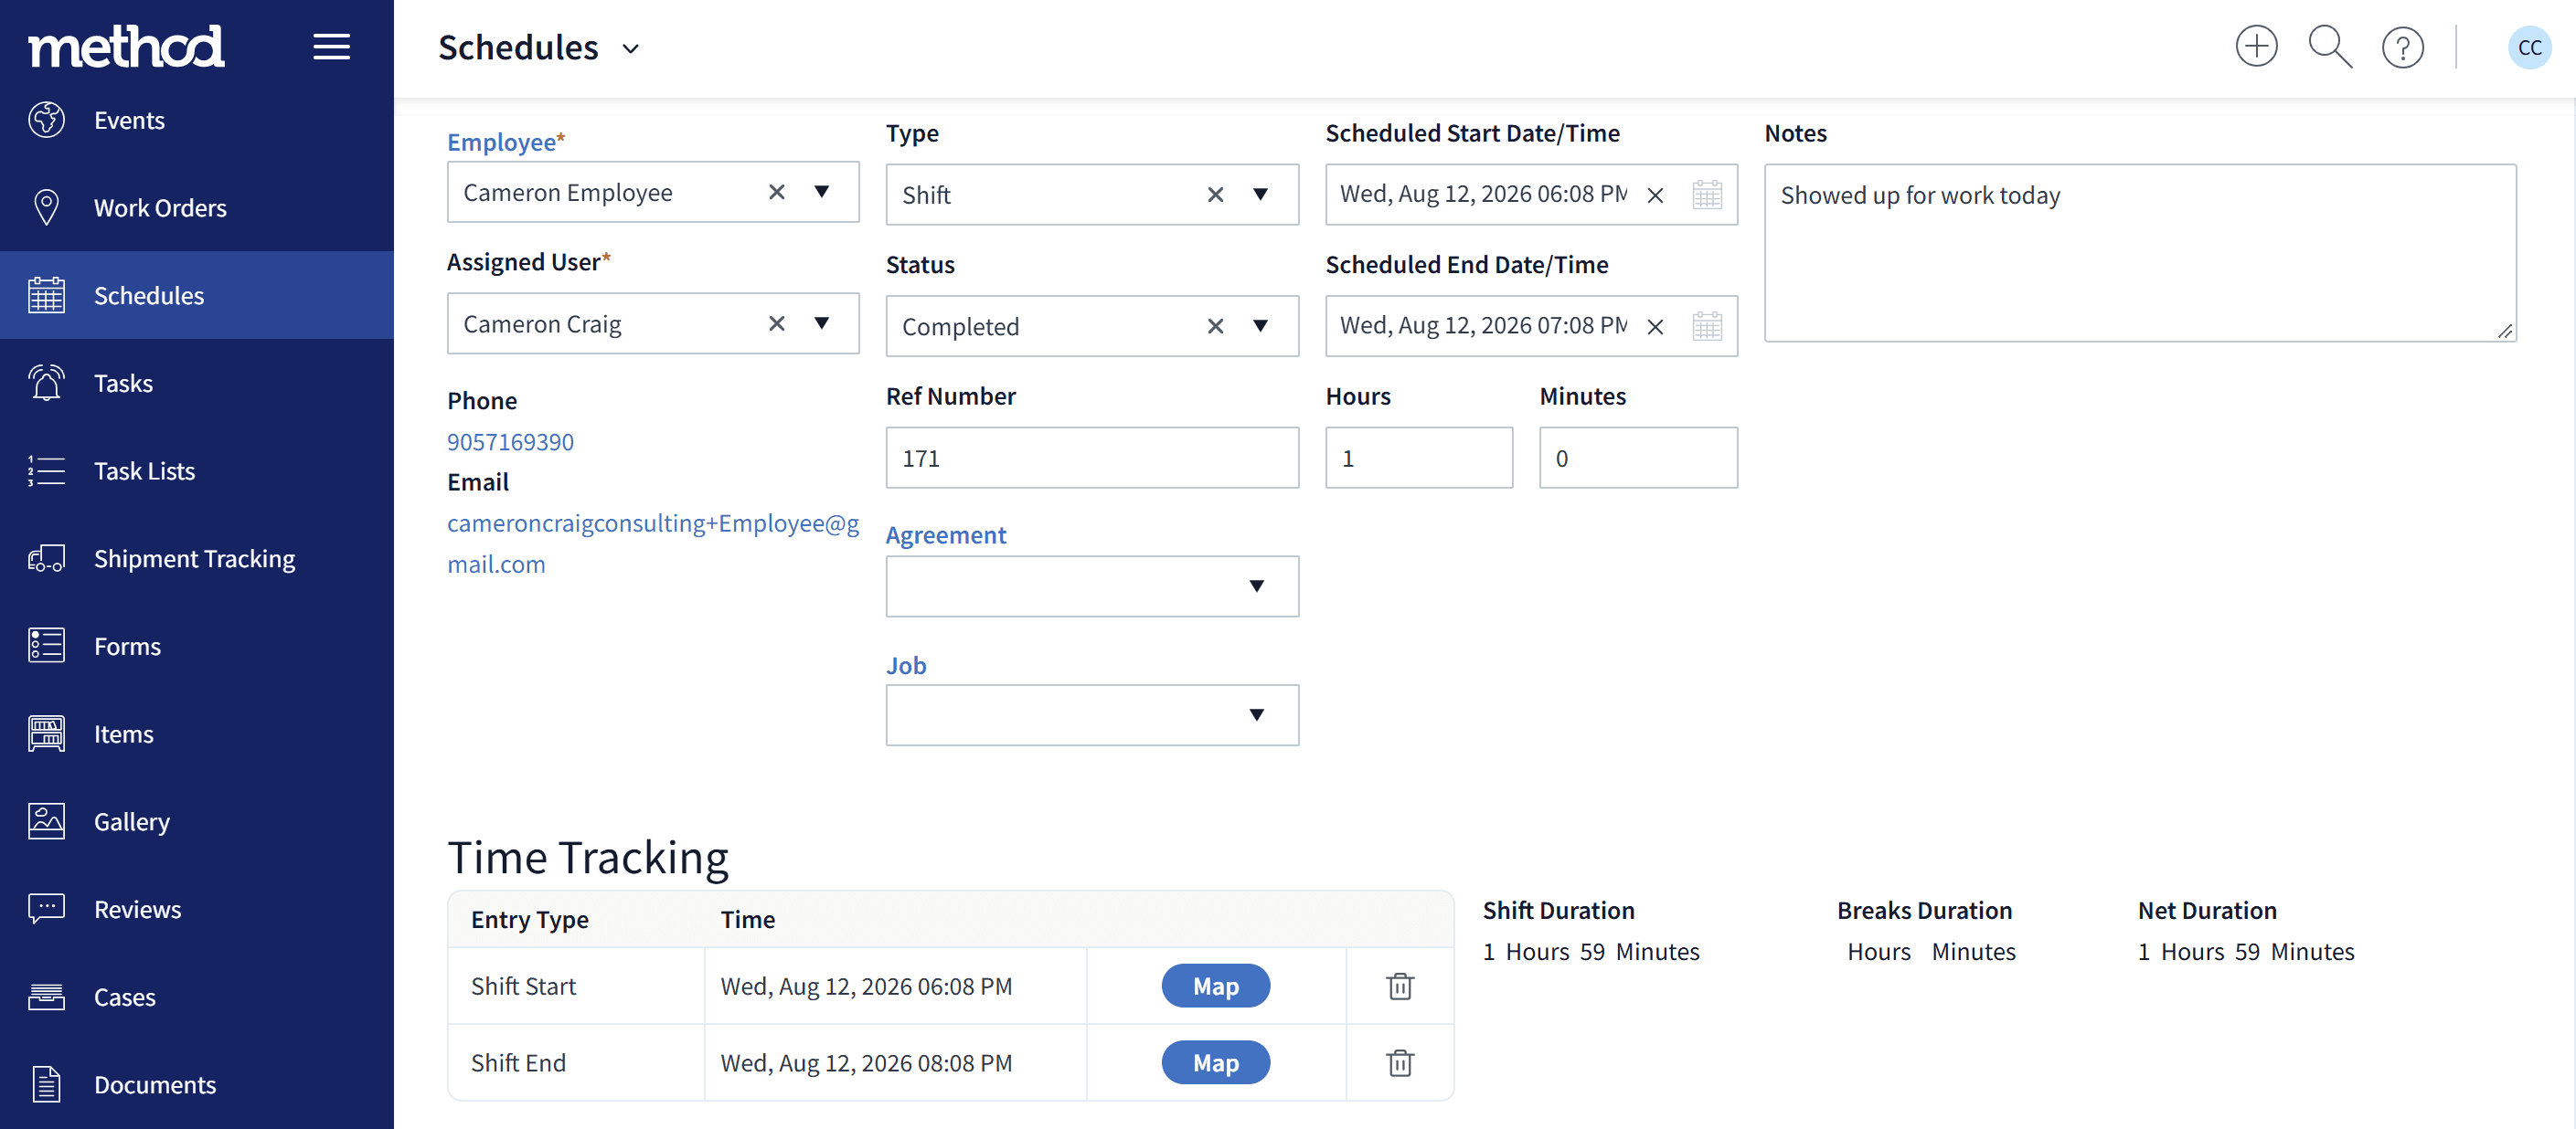The image size is (2576, 1129).
Task: Expand the Status dropdown arrow
Action: 1260,327
